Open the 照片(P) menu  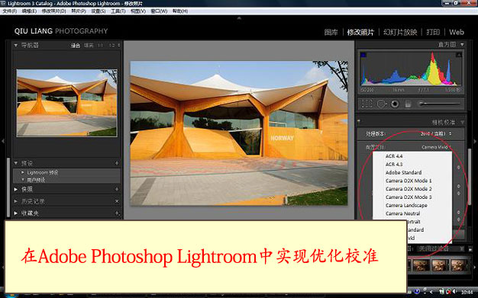pyautogui.click(x=79, y=11)
